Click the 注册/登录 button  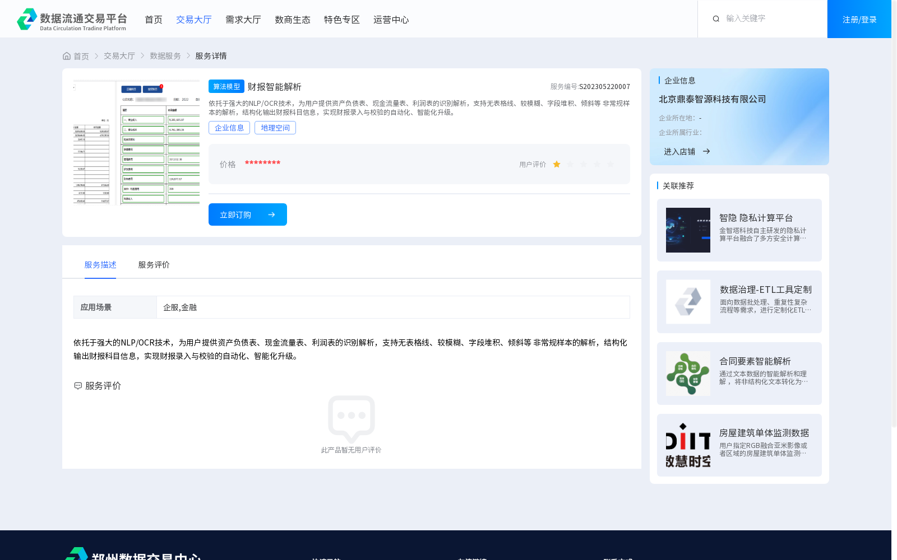(859, 19)
